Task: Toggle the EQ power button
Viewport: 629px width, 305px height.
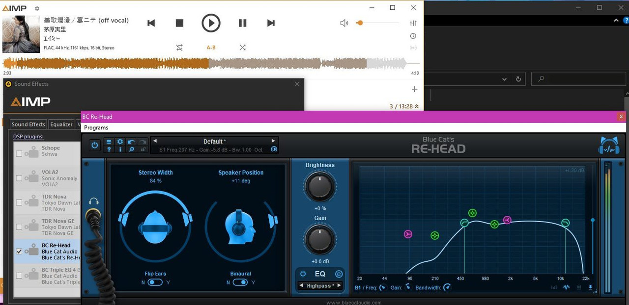Action: (x=303, y=274)
